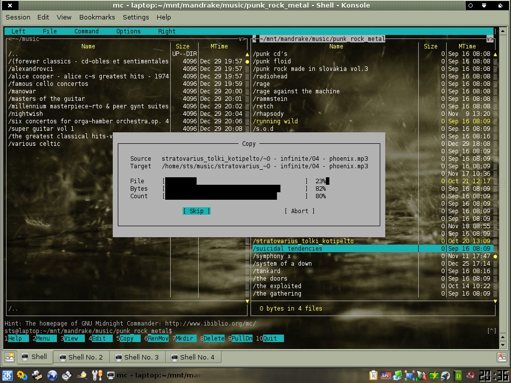Open the Session menu in Konsole
511x383 pixels.
pyautogui.click(x=18, y=17)
